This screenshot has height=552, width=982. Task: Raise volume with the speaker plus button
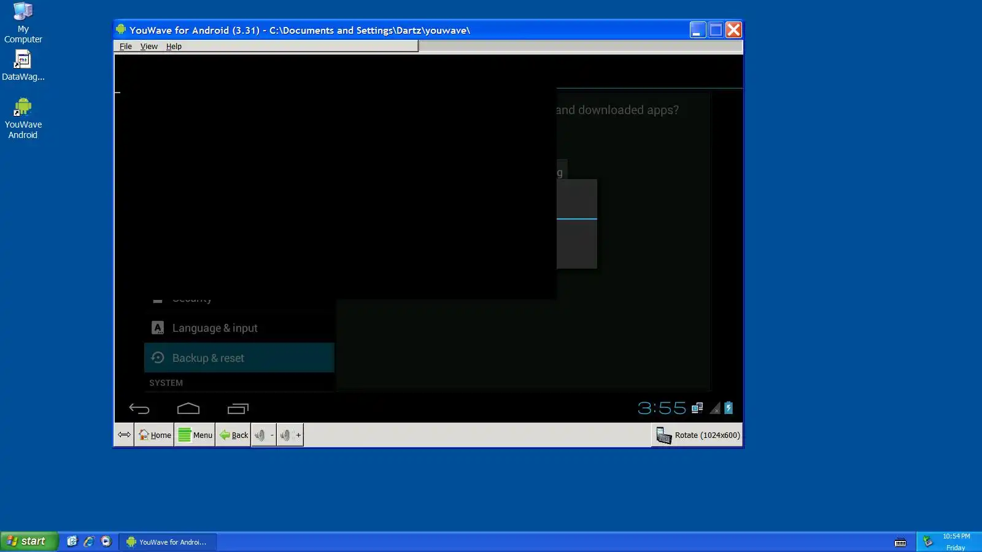click(290, 435)
